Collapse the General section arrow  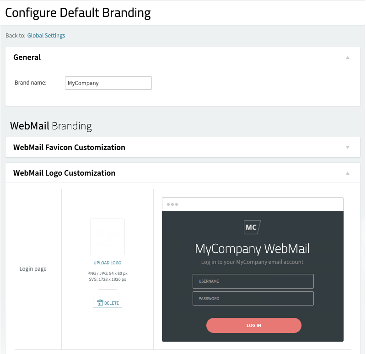[x=348, y=58]
